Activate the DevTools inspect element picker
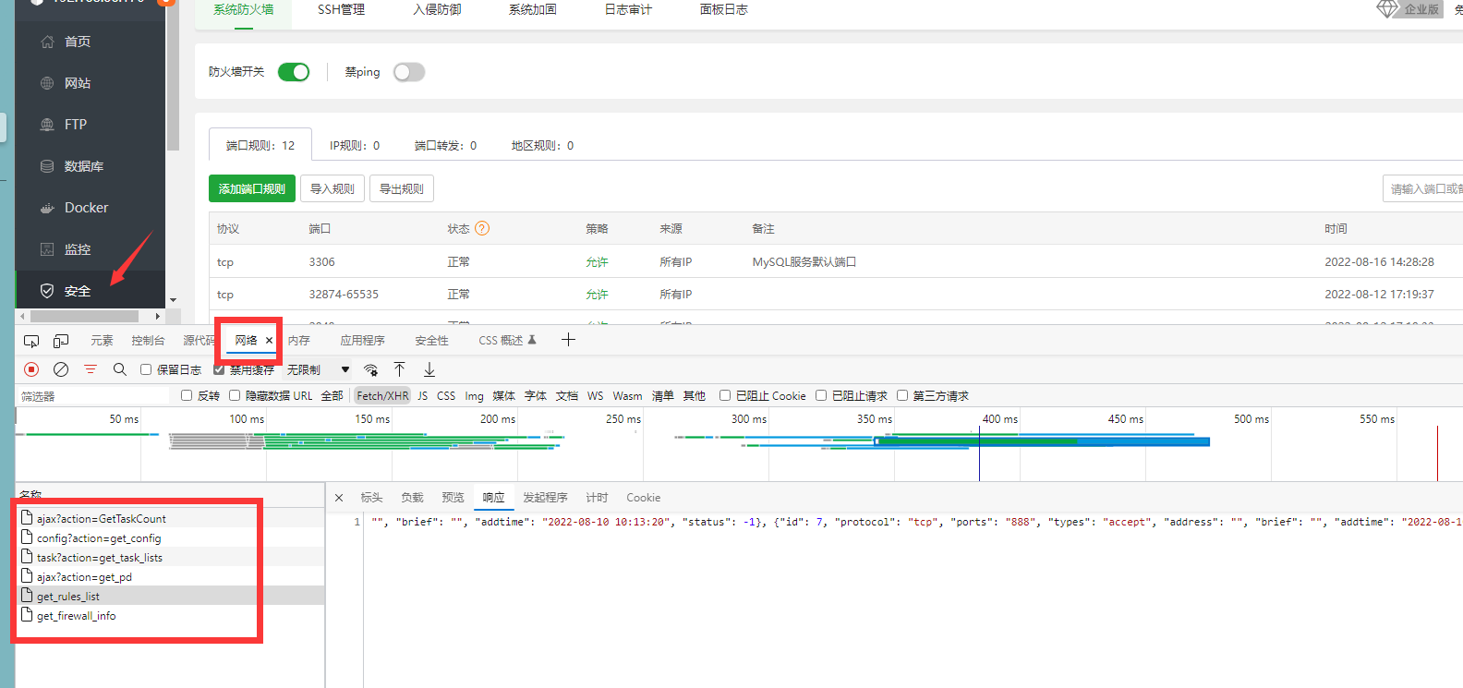The image size is (1463, 688). pyautogui.click(x=31, y=341)
